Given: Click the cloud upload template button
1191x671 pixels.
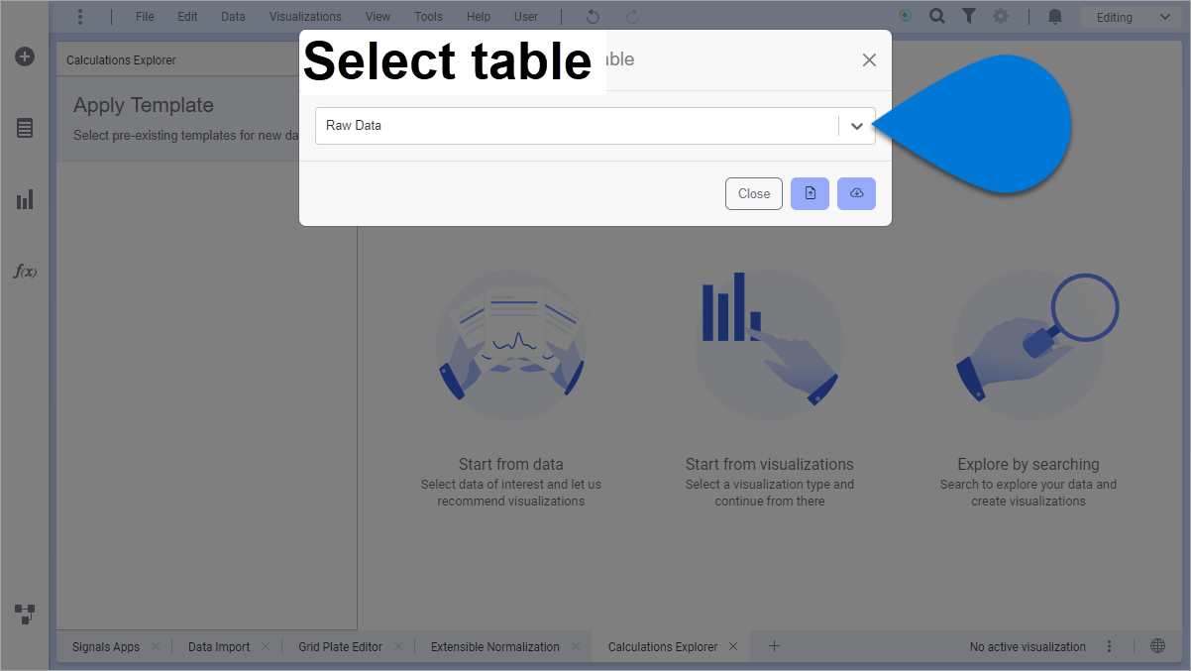Looking at the screenshot, I should [x=856, y=193].
